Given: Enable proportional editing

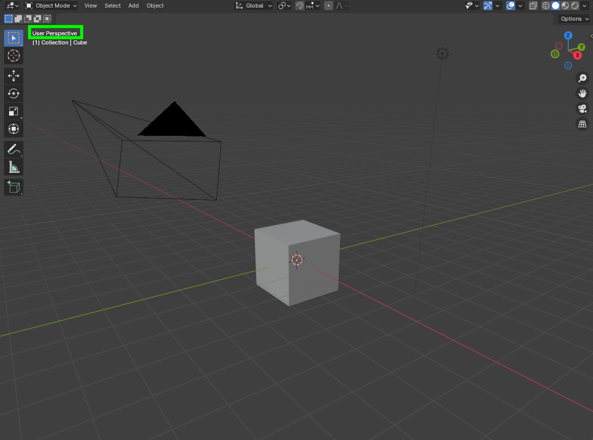Looking at the screenshot, I should [x=329, y=6].
